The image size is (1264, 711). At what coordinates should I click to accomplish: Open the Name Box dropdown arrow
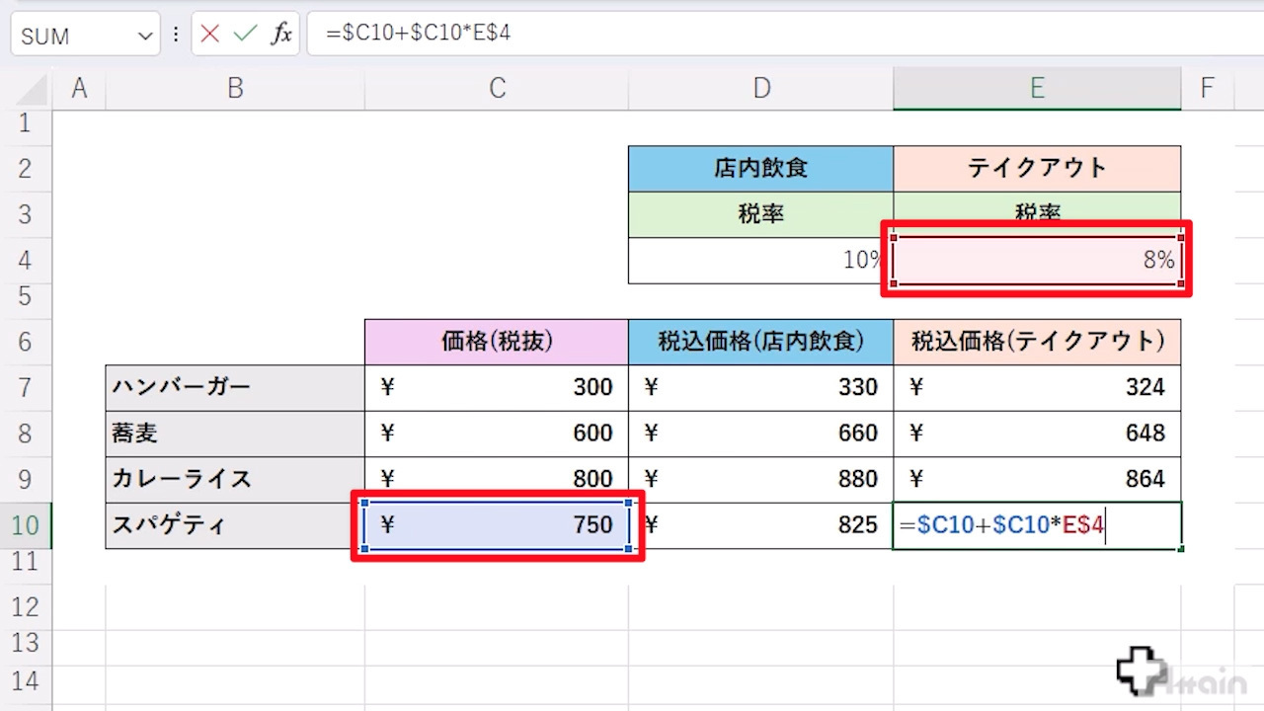click(x=146, y=37)
